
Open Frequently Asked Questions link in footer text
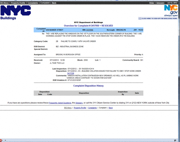point(60,103)
